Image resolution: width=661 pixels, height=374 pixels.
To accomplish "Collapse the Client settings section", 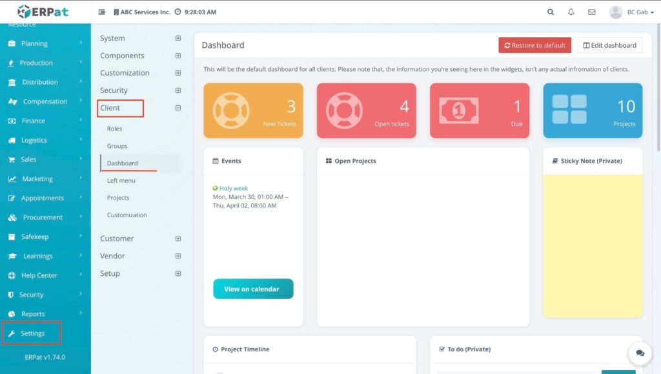I will pyautogui.click(x=178, y=108).
